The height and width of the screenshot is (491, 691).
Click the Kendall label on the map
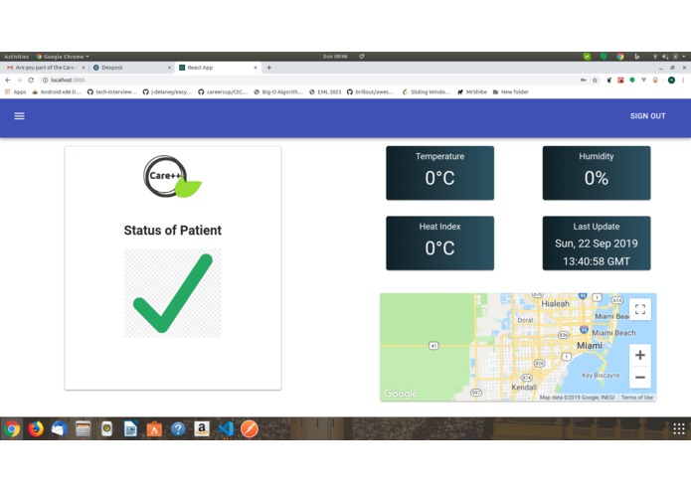[524, 387]
